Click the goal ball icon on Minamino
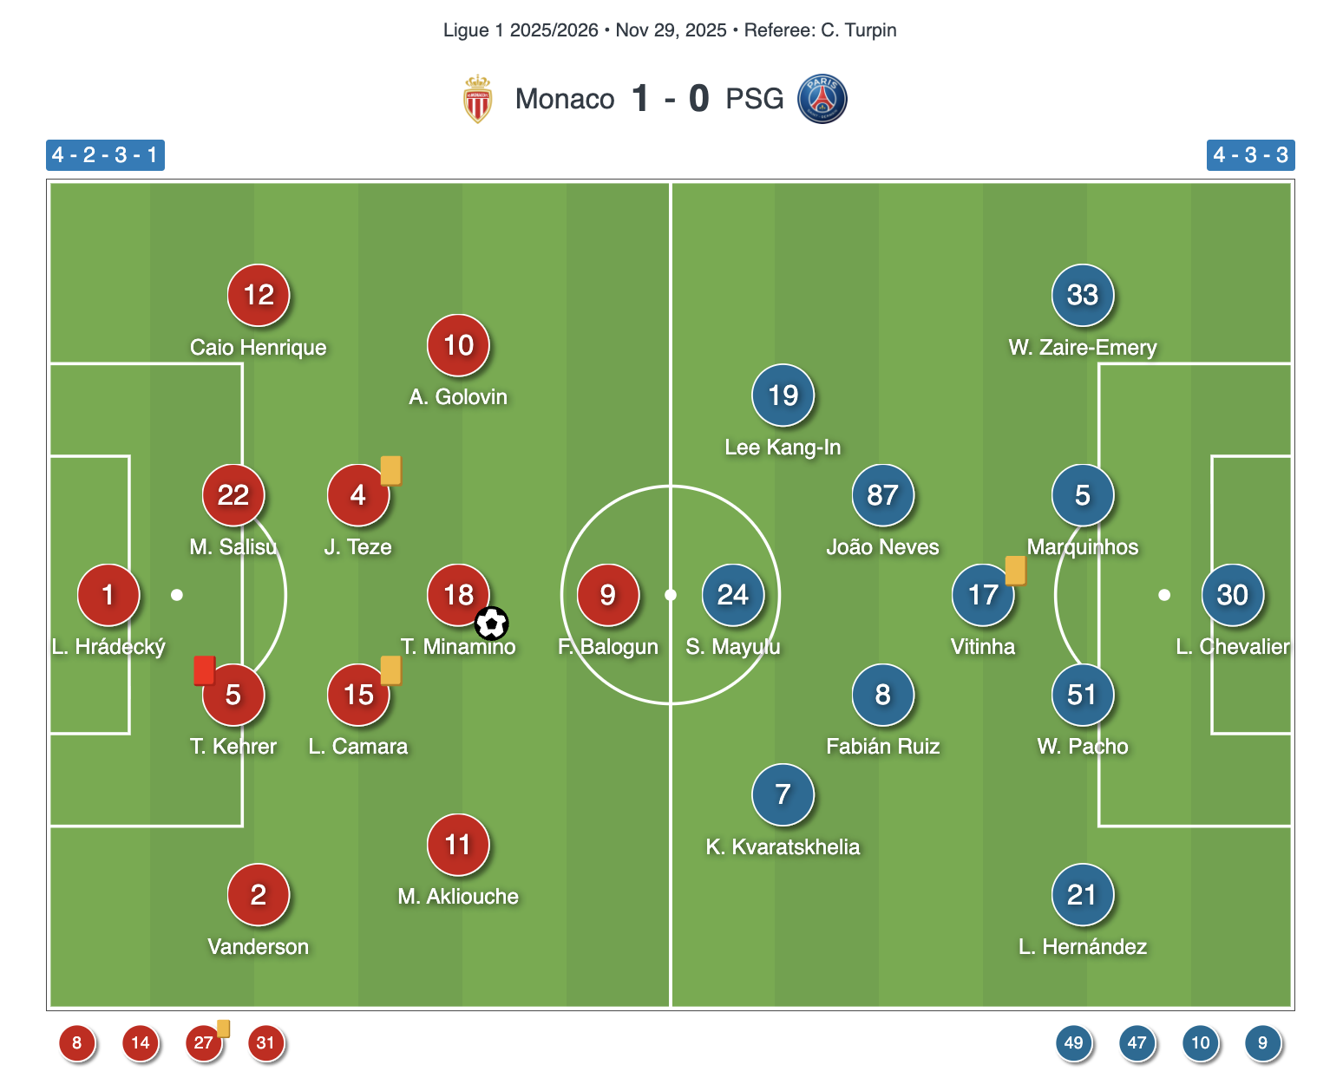Image resolution: width=1343 pixels, height=1091 pixels. pyautogui.click(x=492, y=623)
